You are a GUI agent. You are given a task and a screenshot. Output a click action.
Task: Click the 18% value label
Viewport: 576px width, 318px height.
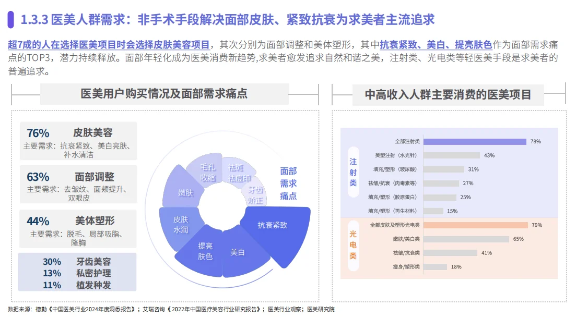click(x=456, y=267)
